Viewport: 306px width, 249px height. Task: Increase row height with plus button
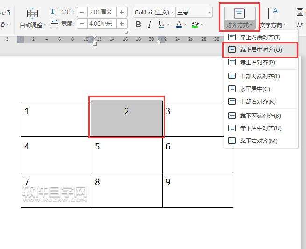[122, 12]
